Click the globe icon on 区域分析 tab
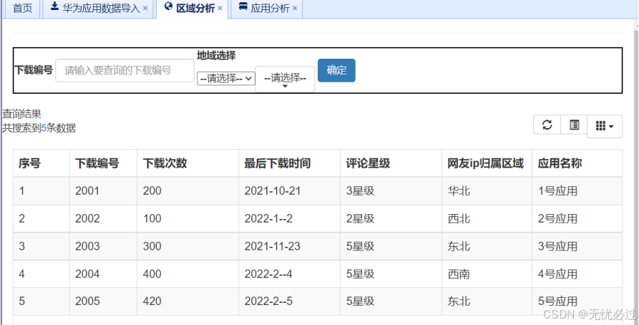The height and width of the screenshot is (325, 639). tap(168, 6)
